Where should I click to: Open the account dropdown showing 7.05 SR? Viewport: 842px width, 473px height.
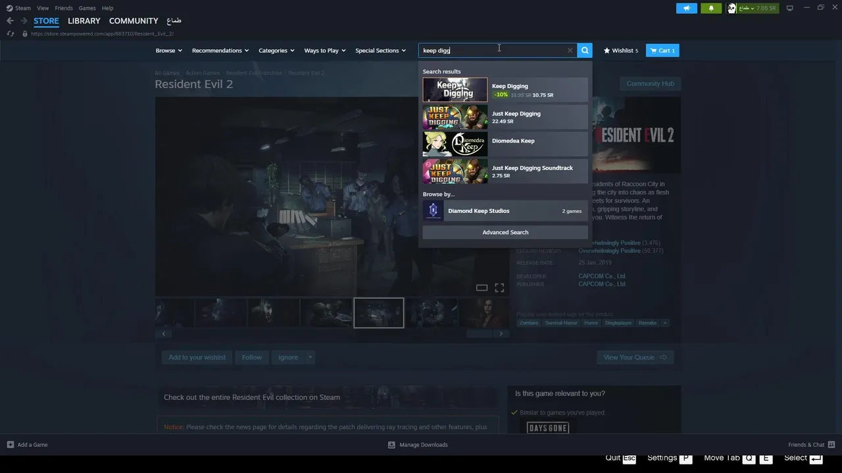tap(758, 8)
